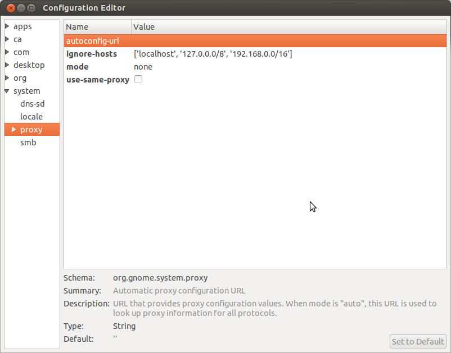Select the dns-sd tree item

point(33,104)
